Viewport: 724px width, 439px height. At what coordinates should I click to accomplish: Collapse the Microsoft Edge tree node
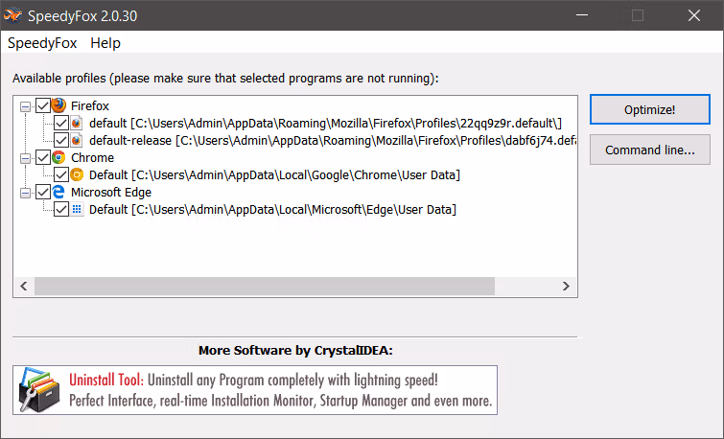tap(25, 193)
